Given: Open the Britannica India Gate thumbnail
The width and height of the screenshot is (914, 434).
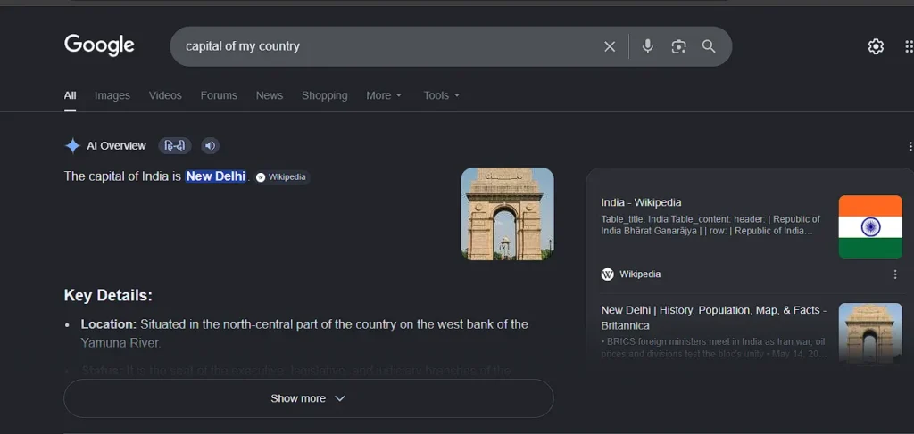Looking at the screenshot, I should [x=870, y=332].
